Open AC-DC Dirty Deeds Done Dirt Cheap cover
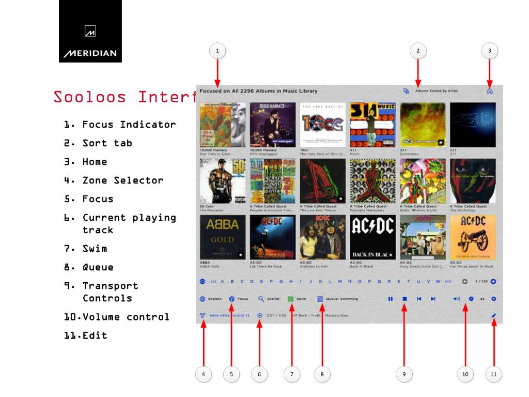Image resolution: width=529 pixels, height=397 pixels. pyautogui.click(x=423, y=237)
